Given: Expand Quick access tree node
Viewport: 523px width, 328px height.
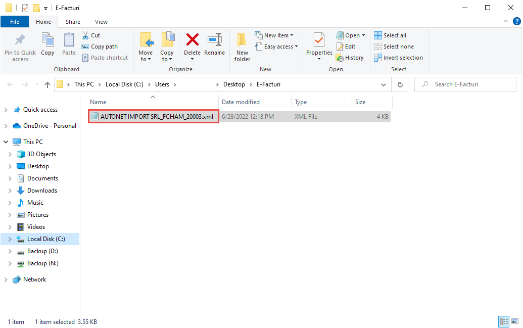Looking at the screenshot, I should [6, 110].
